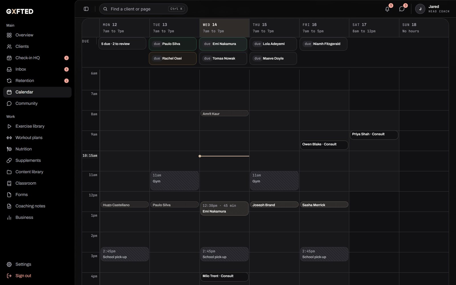
Task: Click the client search field
Action: pyautogui.click(x=143, y=9)
